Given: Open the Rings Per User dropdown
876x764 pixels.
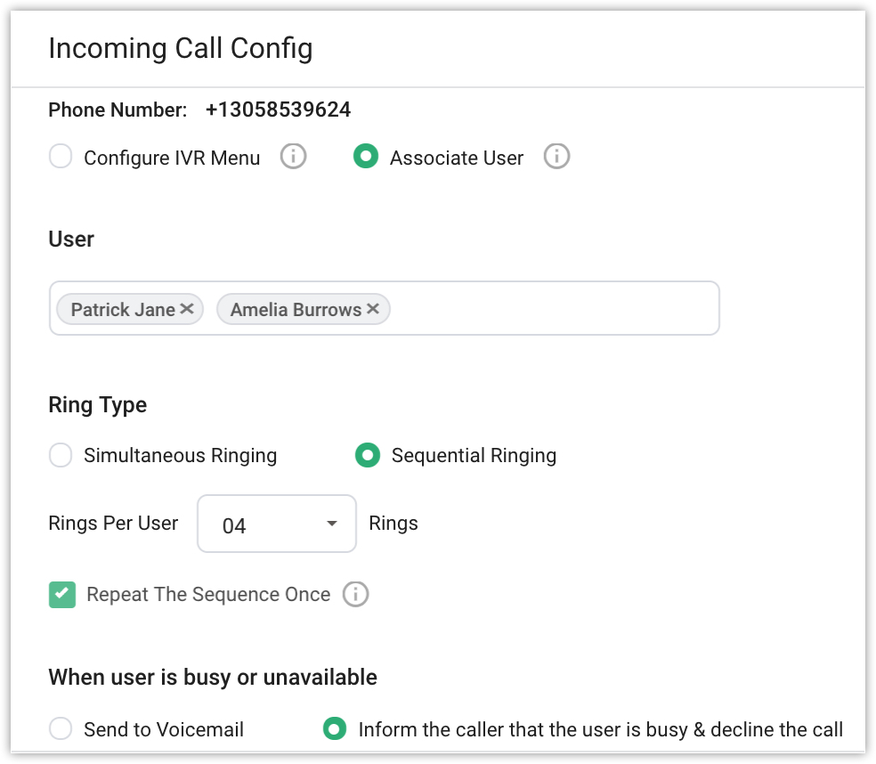Looking at the screenshot, I should pyautogui.click(x=276, y=524).
